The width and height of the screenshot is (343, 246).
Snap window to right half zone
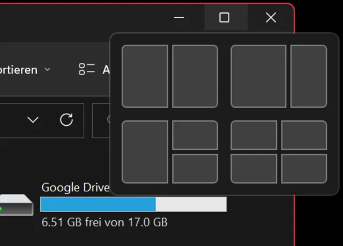(195, 76)
